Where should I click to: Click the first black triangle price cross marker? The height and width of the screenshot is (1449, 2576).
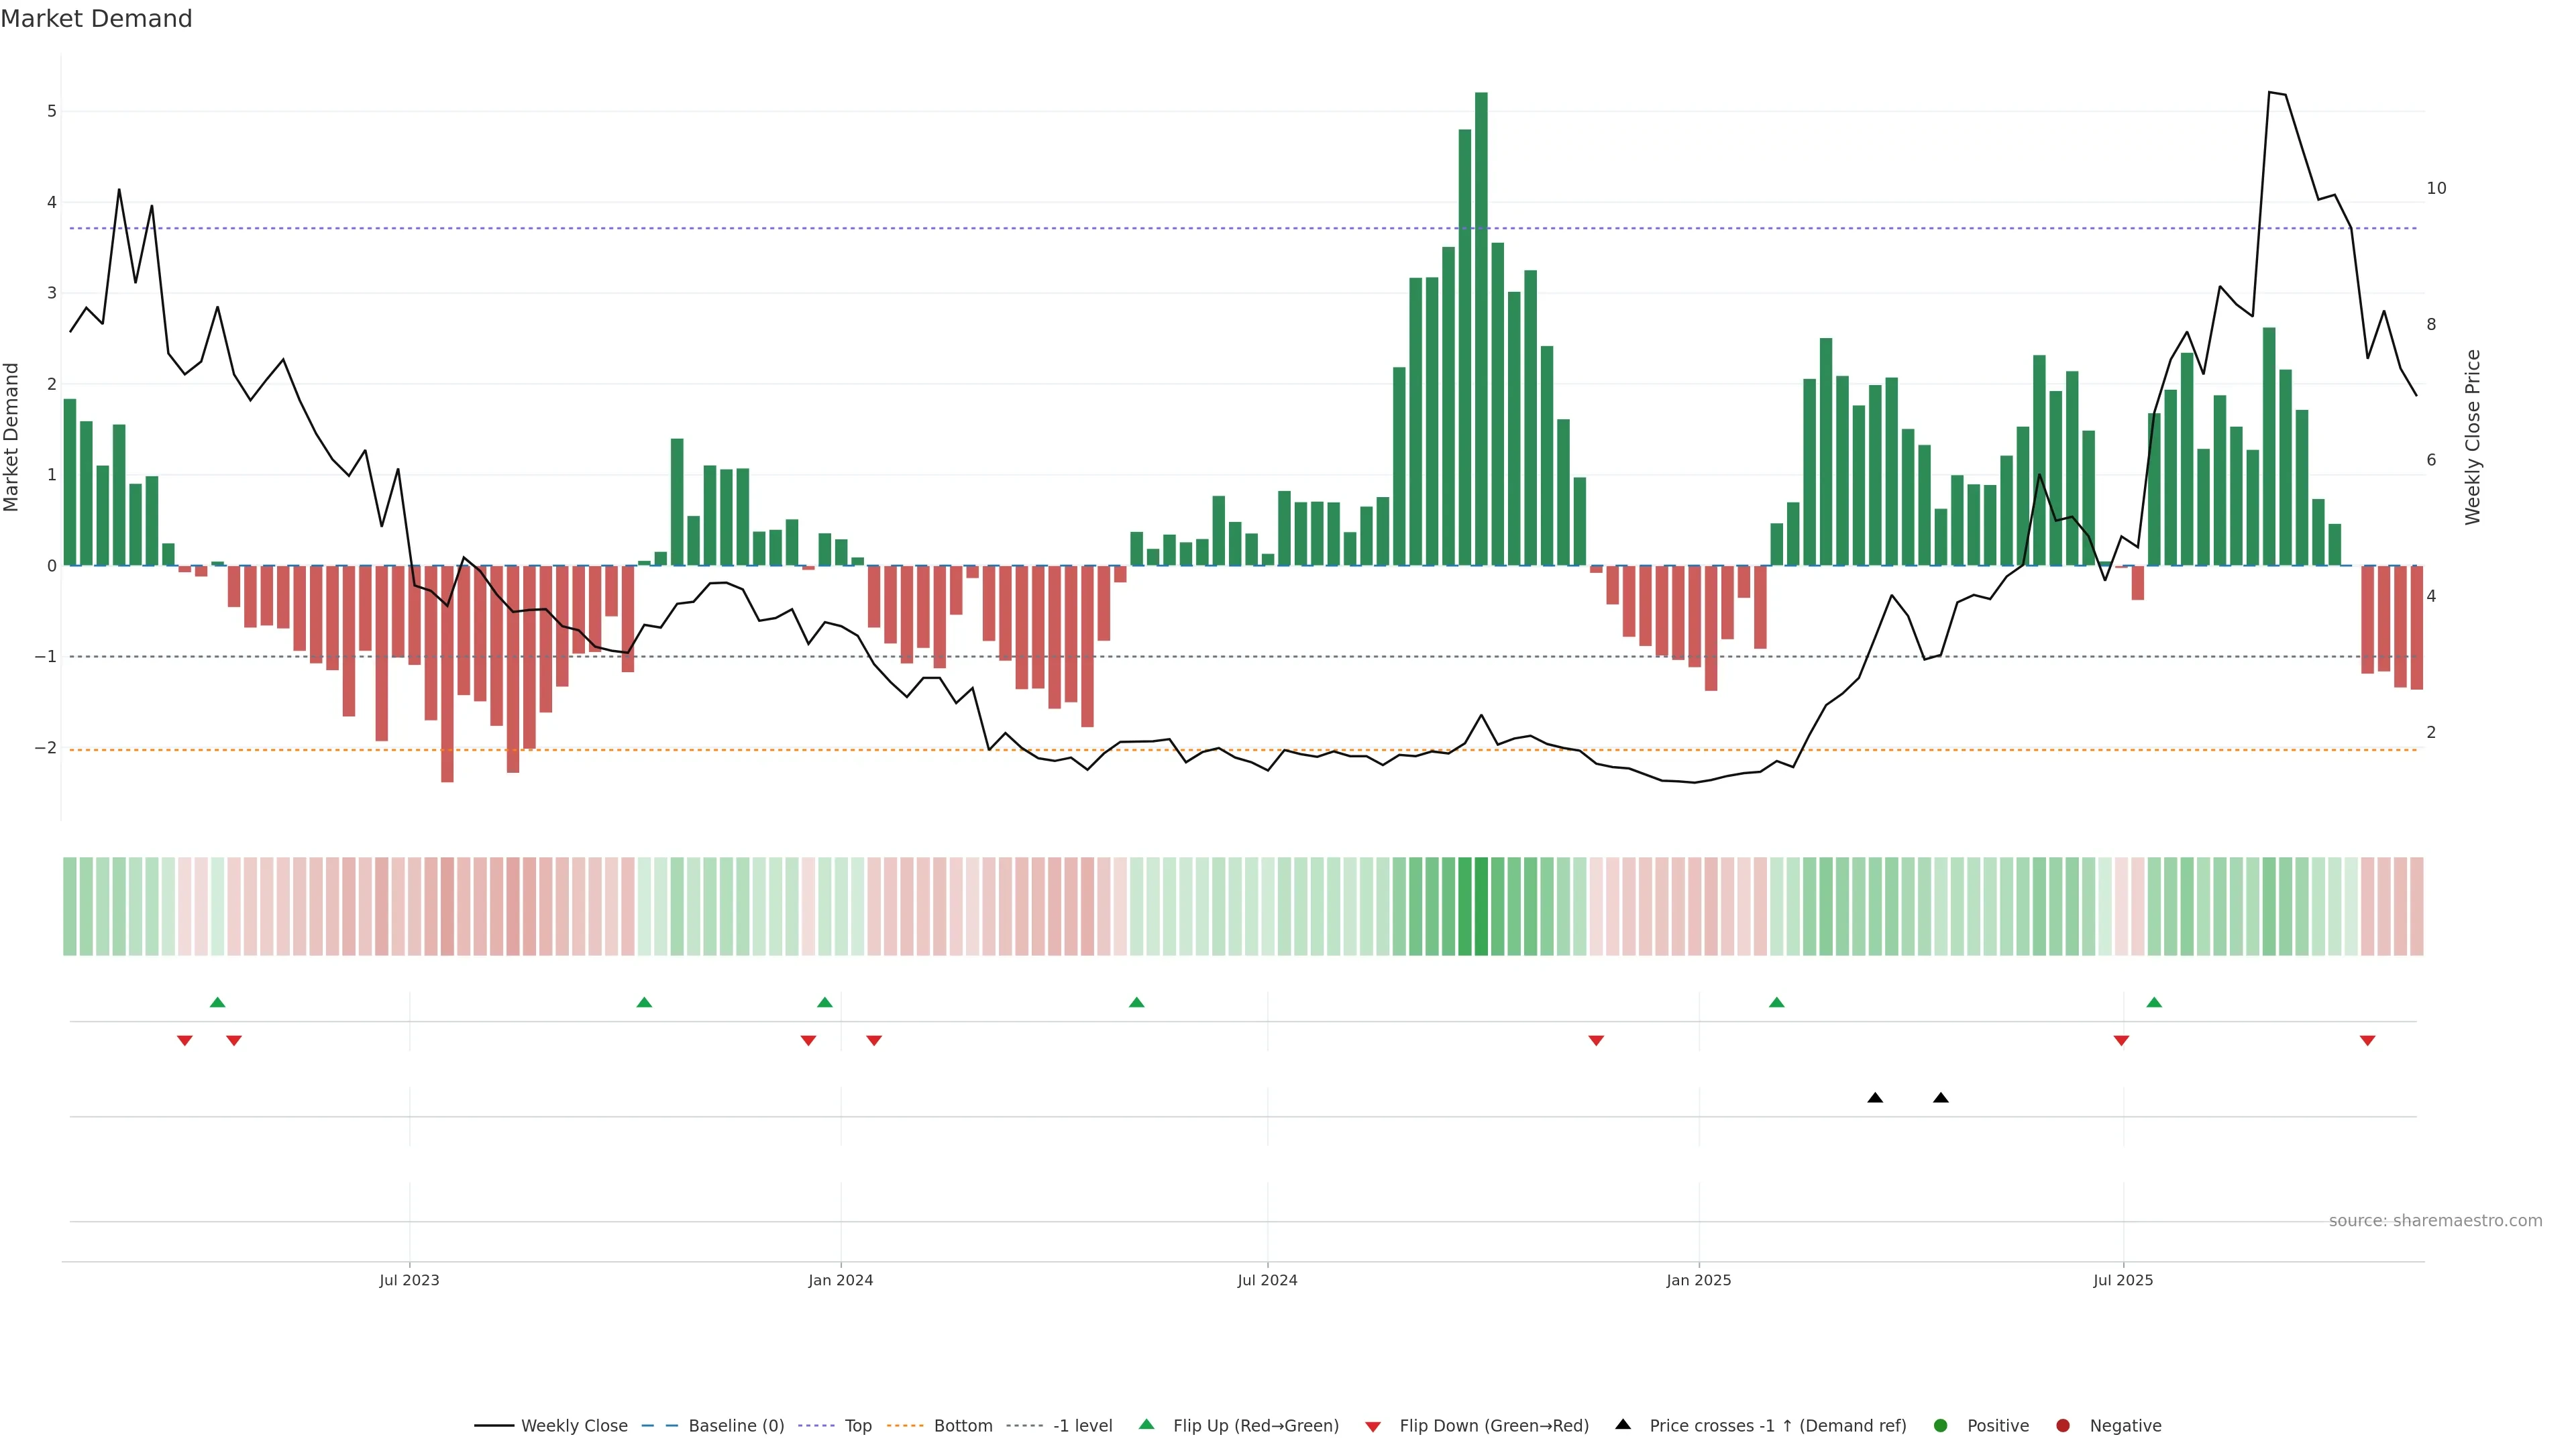point(1875,1098)
